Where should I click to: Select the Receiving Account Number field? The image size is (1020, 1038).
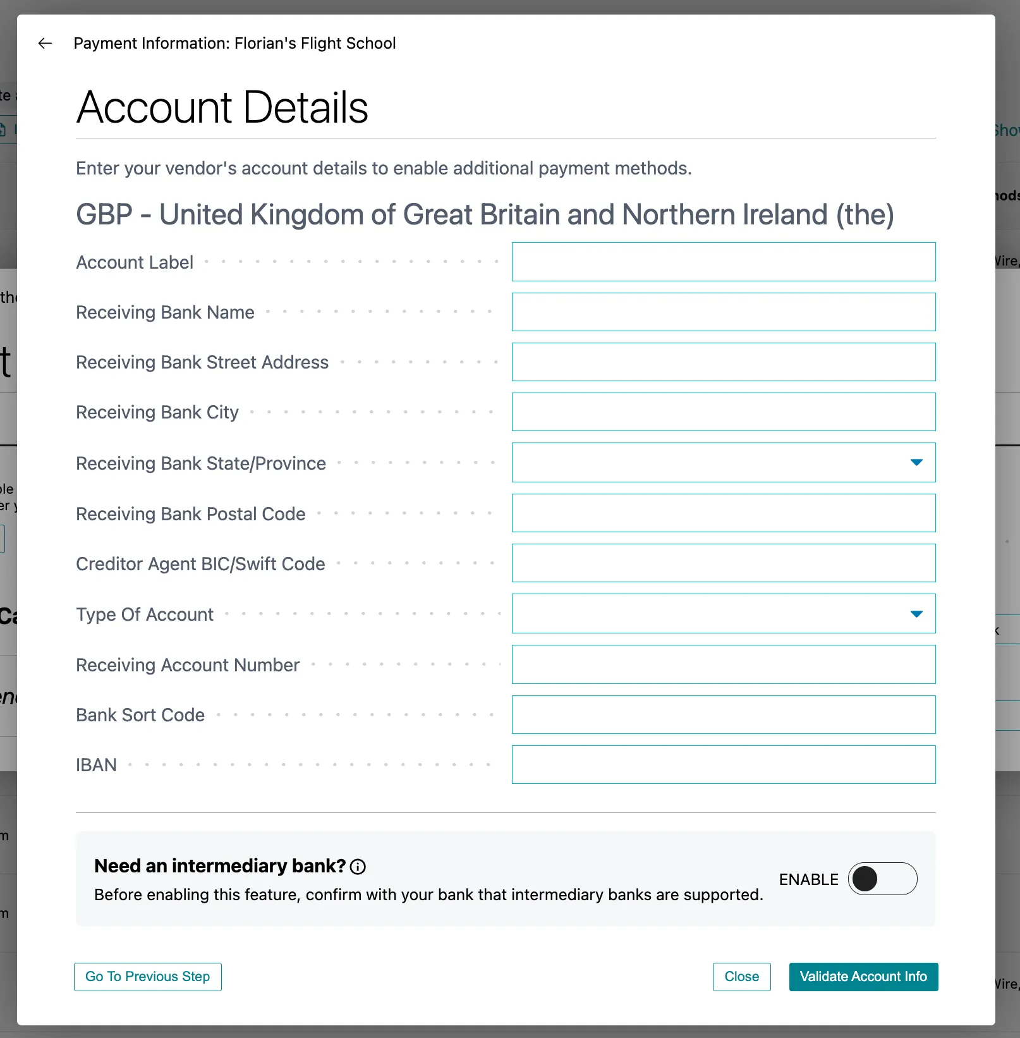pos(724,664)
